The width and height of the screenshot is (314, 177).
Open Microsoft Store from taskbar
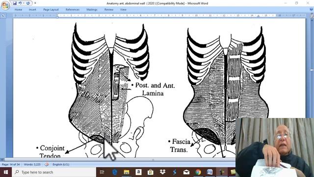click(151, 172)
